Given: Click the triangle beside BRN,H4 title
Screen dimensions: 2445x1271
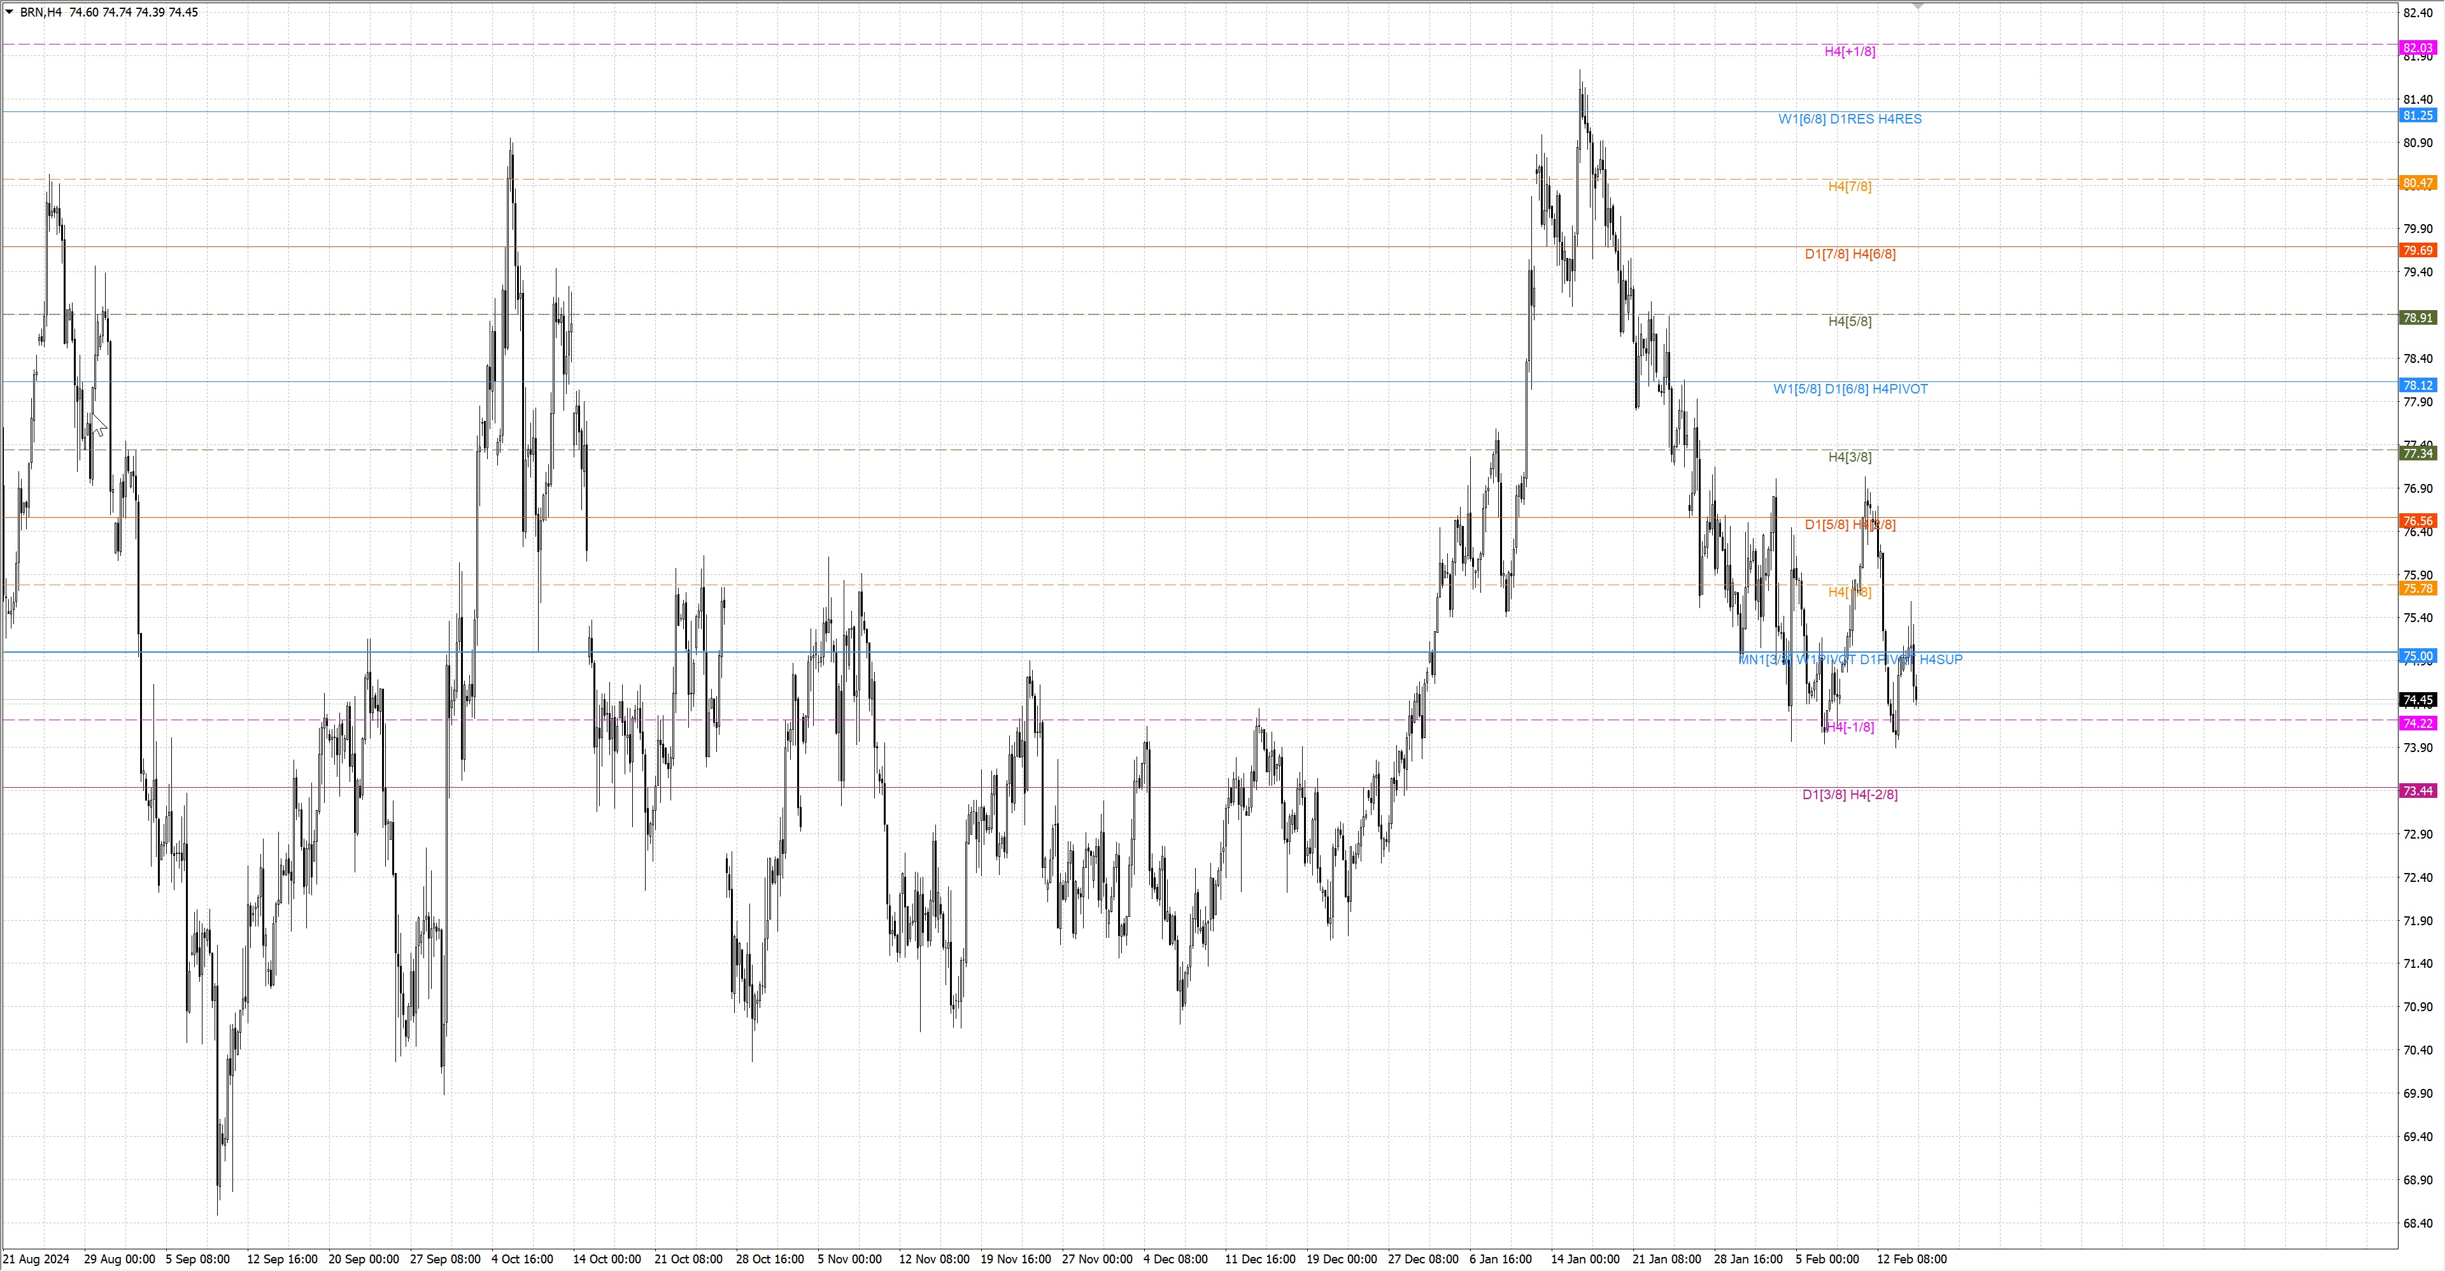Looking at the screenshot, I should [x=10, y=12].
